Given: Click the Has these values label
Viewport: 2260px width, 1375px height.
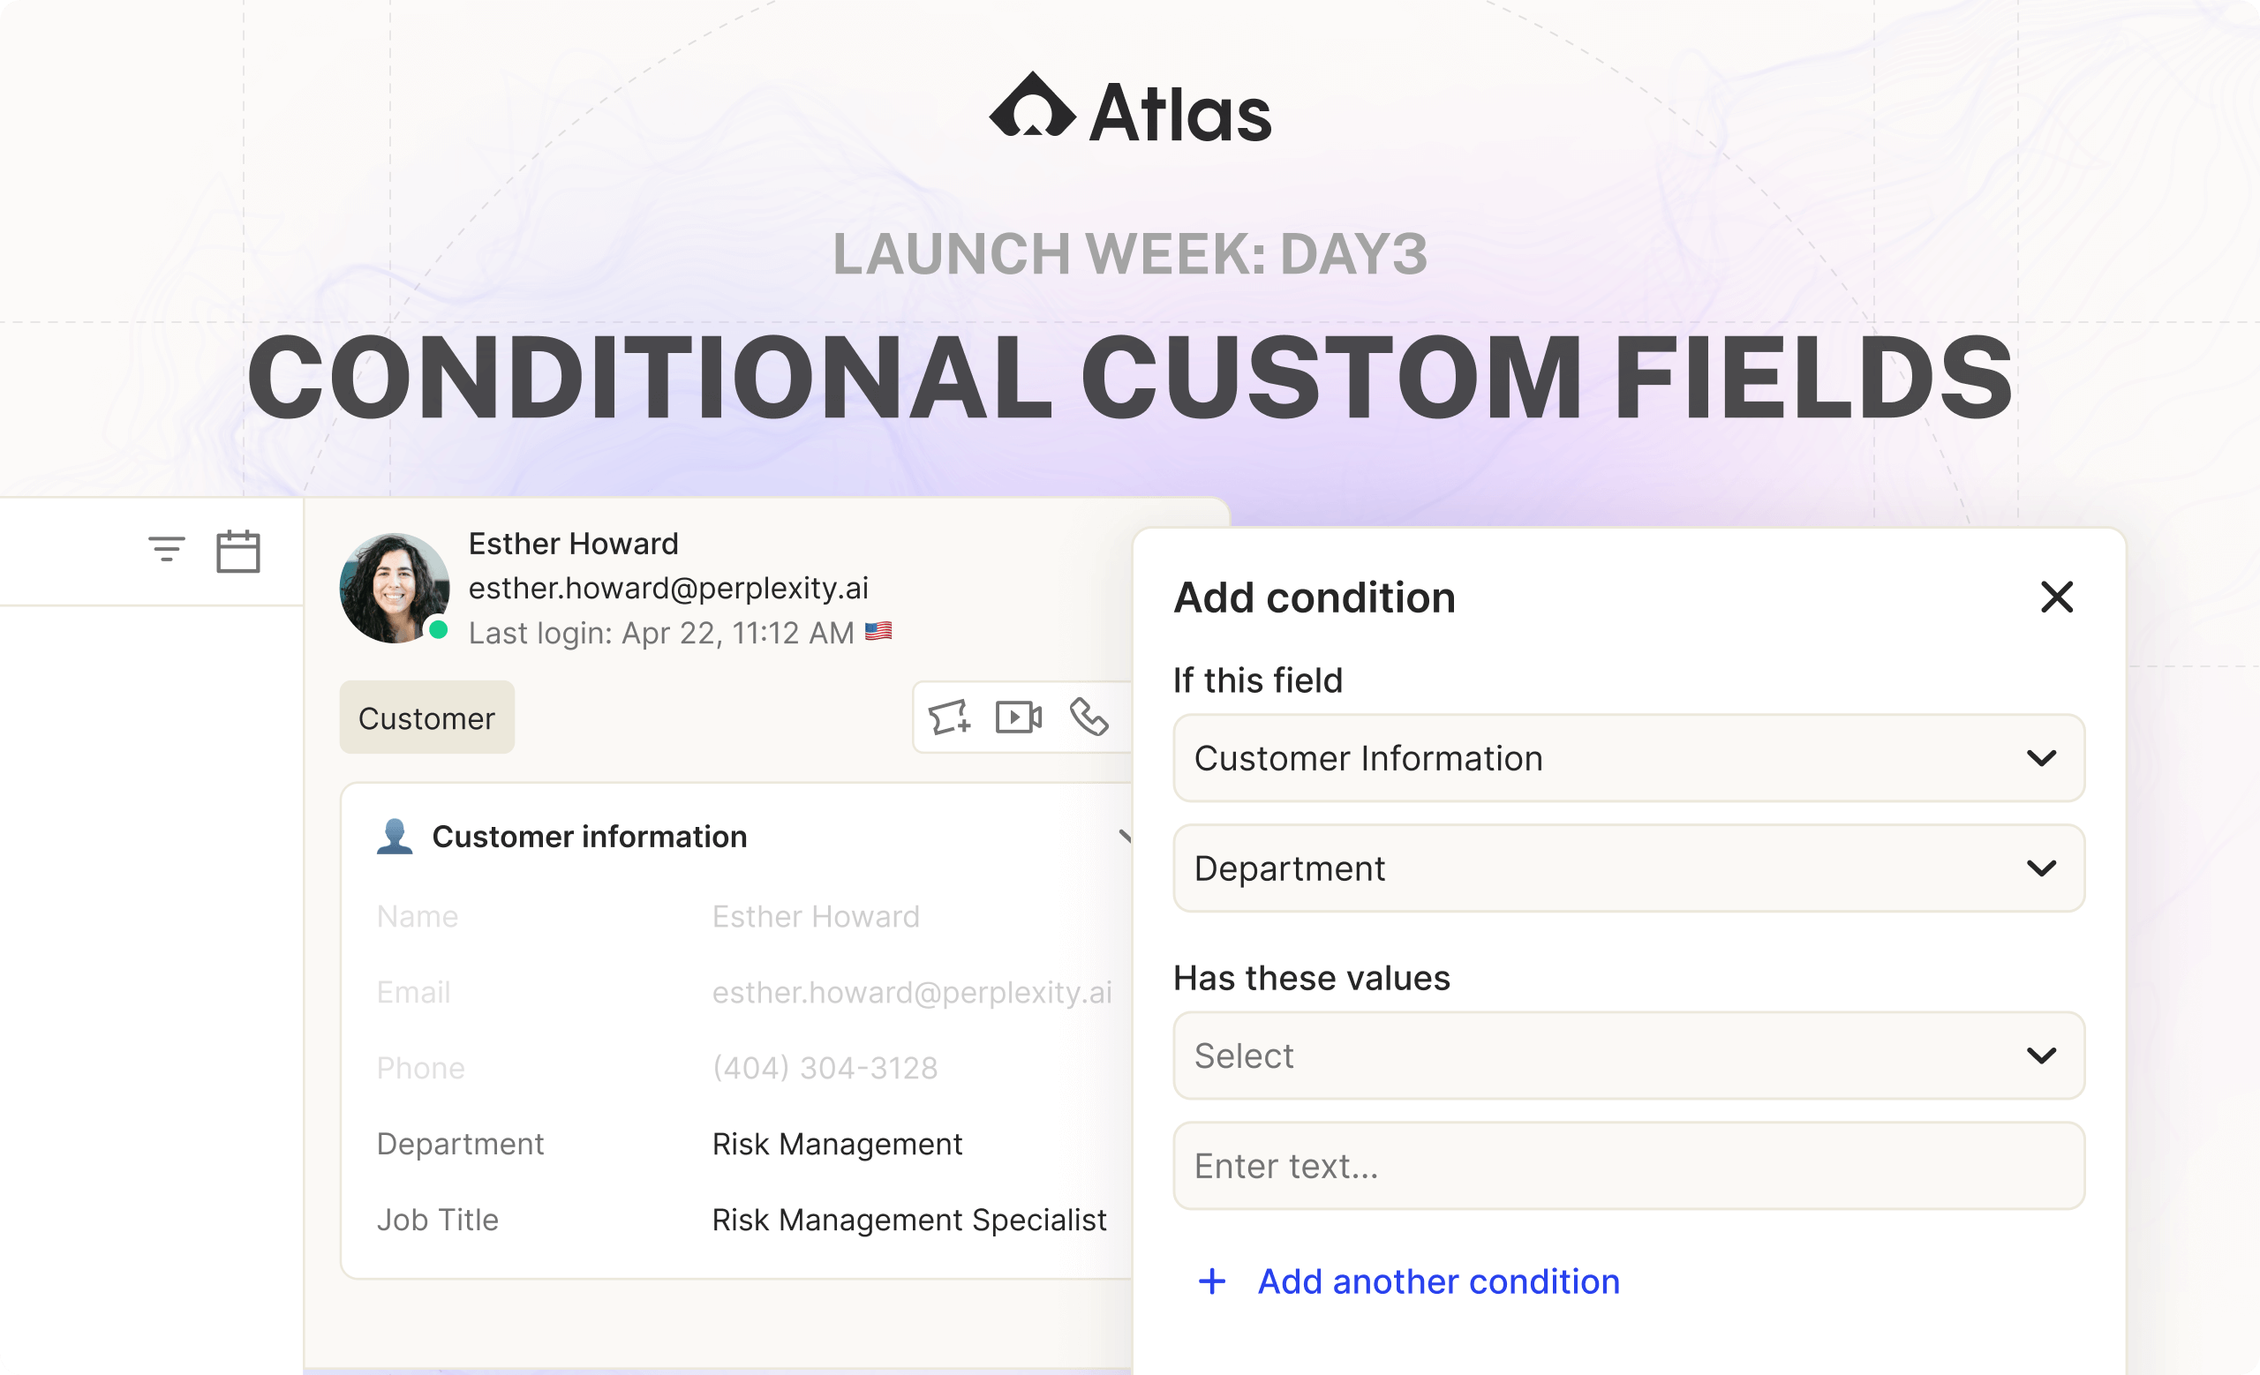Looking at the screenshot, I should 1313,978.
